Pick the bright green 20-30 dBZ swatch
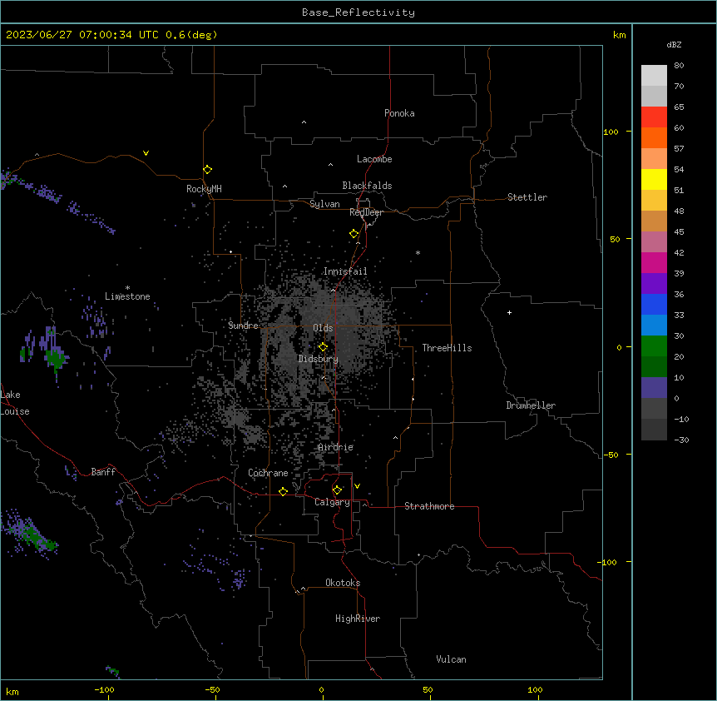Image resolution: width=717 pixels, height=701 pixels. [x=654, y=346]
